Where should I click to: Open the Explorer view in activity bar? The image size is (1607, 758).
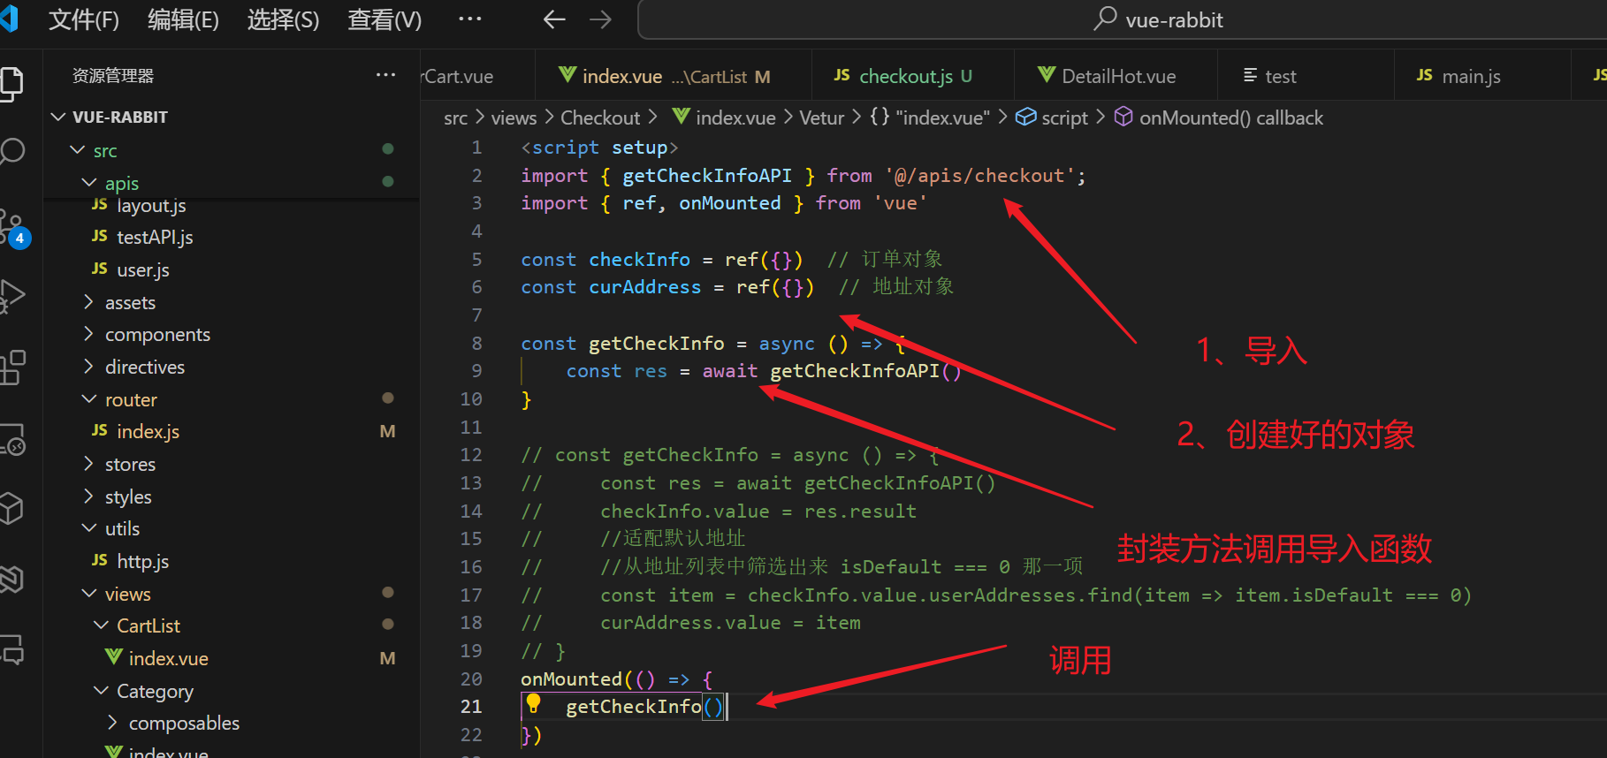tap(11, 84)
